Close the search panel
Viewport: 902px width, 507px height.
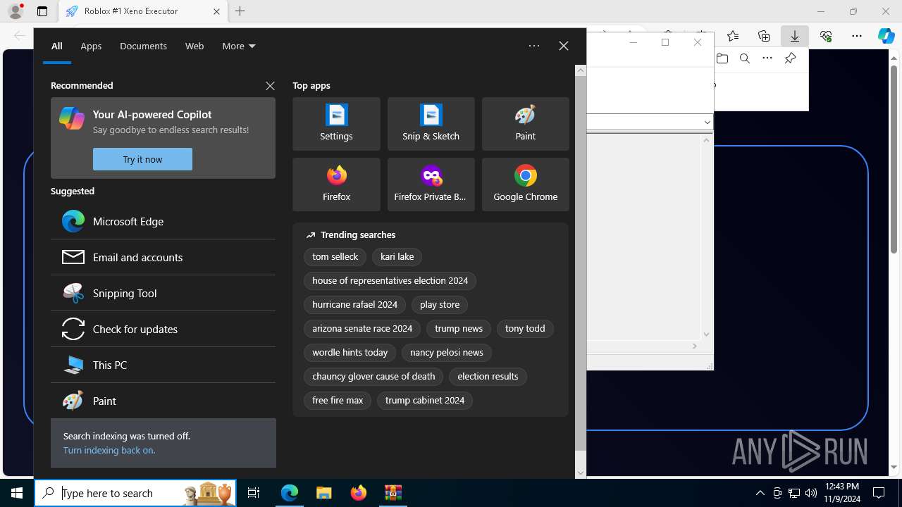click(x=563, y=46)
